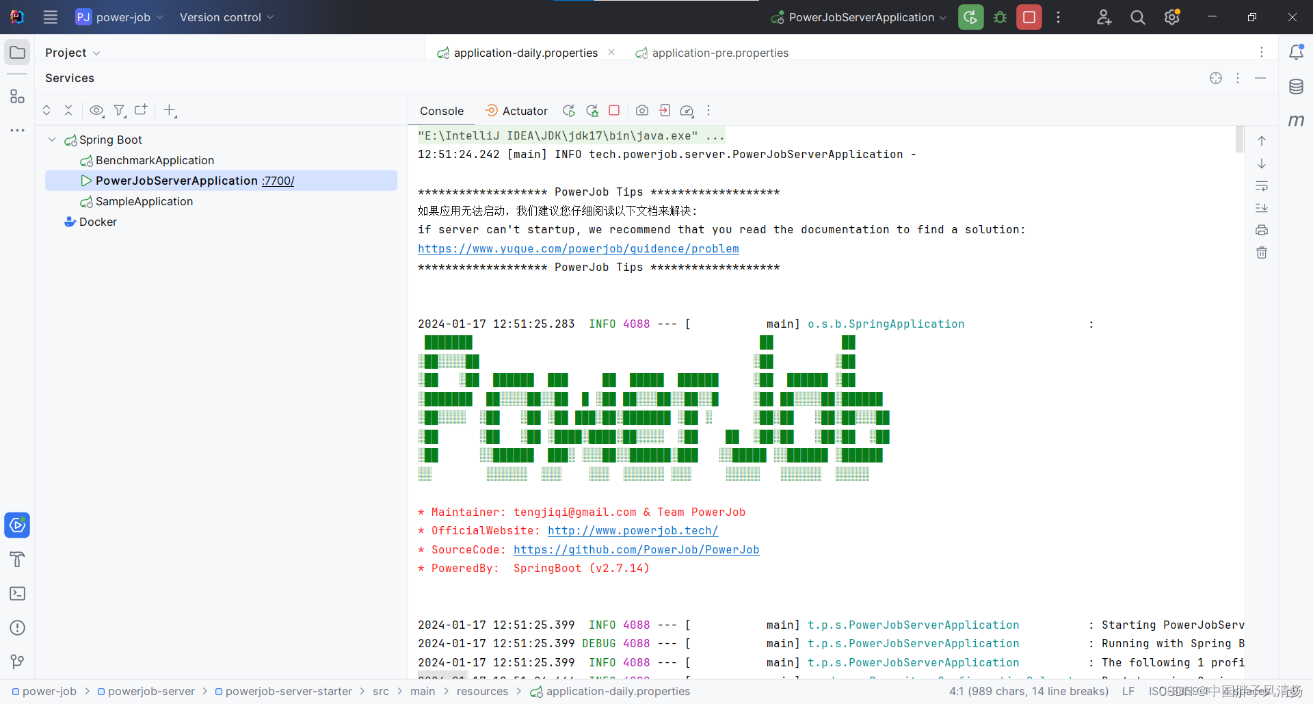Click the Services navigate crosshair icon
The image size is (1313, 704).
pyautogui.click(x=1215, y=78)
